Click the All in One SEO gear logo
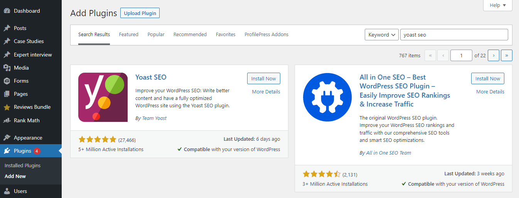This screenshot has height=198, width=519. (328, 97)
